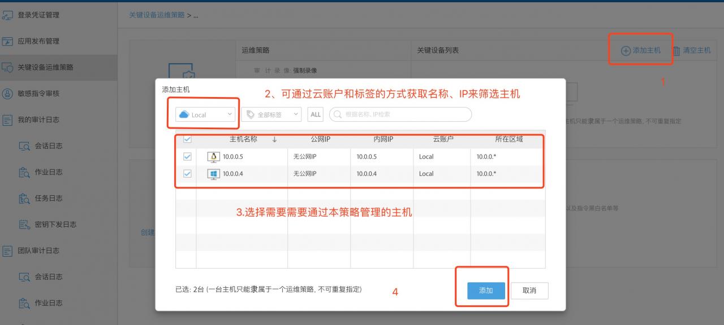Click the ALL filter button

[x=315, y=115]
